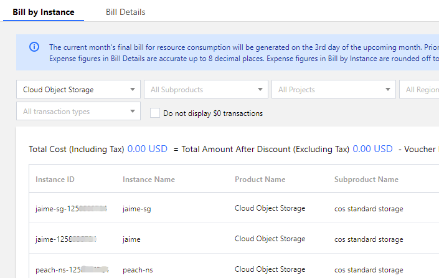The height and width of the screenshot is (278, 439).
Task: Click the Instance Name column header
Action: click(149, 180)
